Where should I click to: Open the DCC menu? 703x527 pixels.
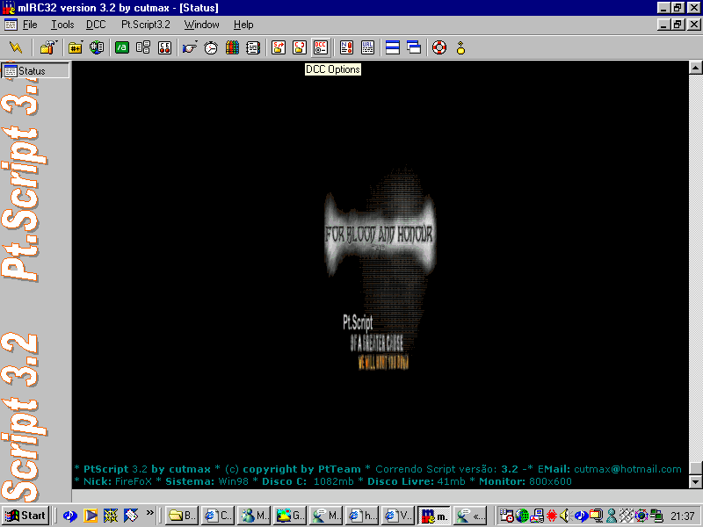(x=96, y=25)
